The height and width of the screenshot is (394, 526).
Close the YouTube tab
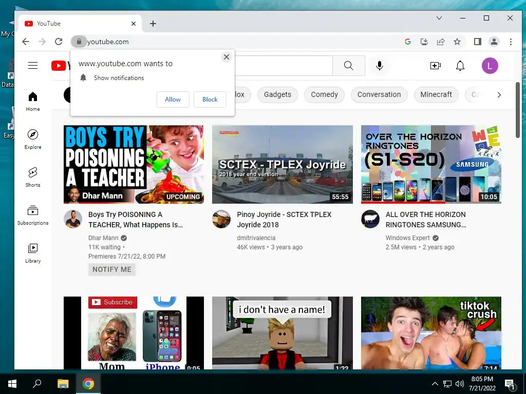click(133, 24)
